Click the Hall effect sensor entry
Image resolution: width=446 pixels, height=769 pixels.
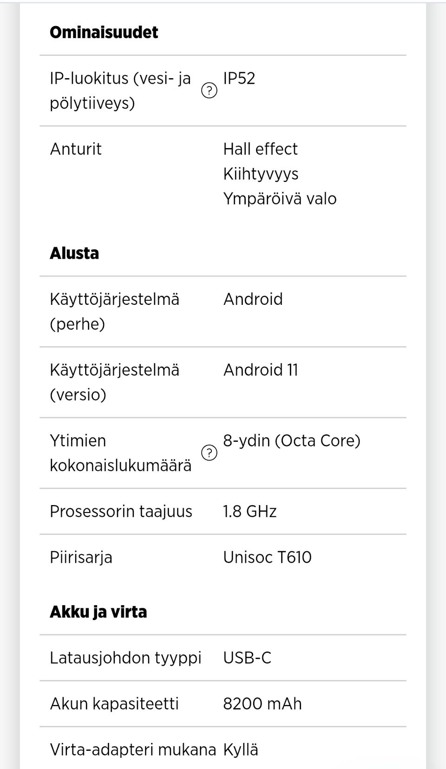click(x=260, y=149)
